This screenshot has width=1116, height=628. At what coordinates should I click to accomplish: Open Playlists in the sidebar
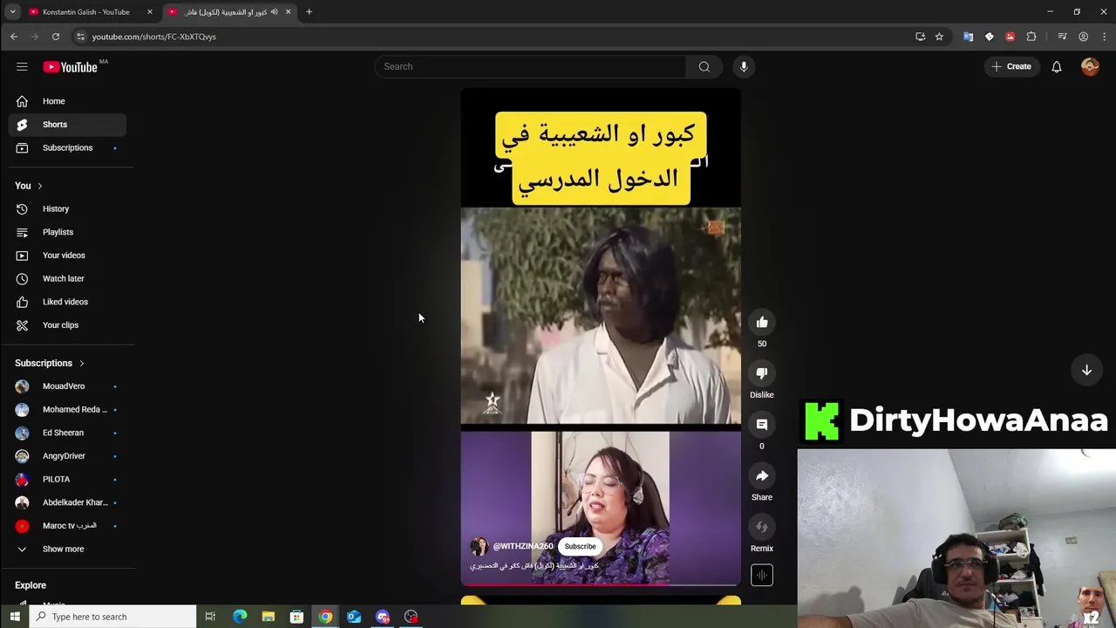point(67,232)
